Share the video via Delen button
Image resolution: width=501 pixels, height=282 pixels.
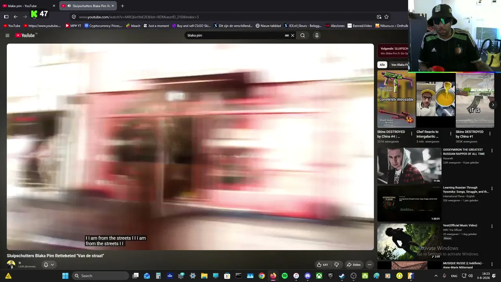coord(354,265)
